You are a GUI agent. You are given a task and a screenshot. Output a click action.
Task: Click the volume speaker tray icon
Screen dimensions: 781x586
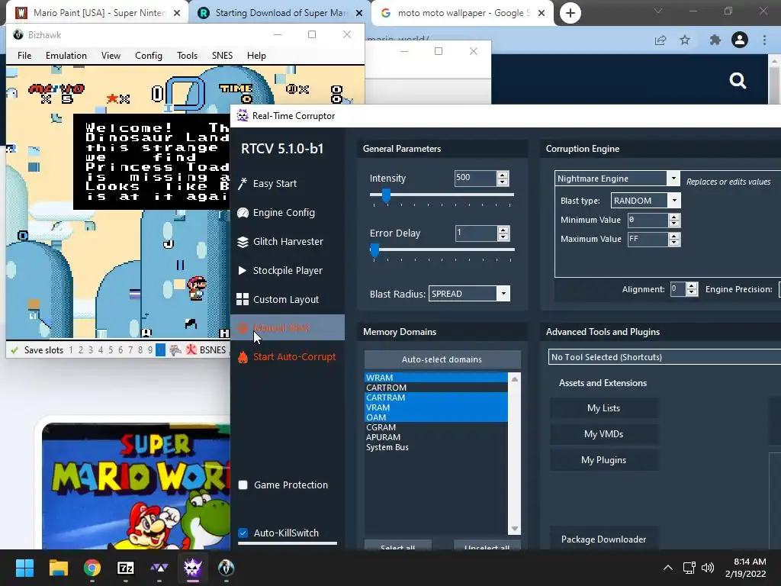coord(707,568)
